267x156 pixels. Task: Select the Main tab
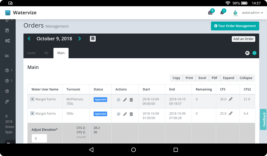click(61, 53)
